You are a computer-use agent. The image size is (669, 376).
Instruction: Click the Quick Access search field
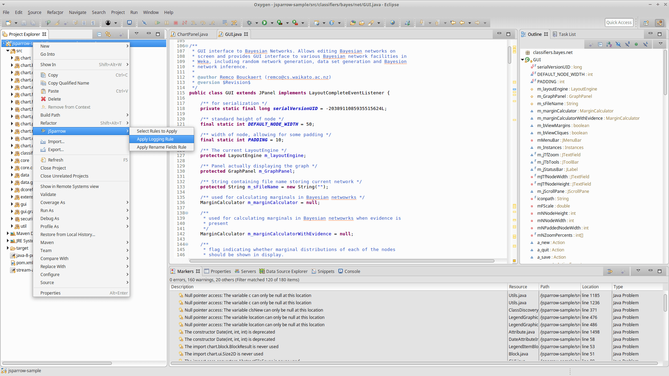point(619,22)
